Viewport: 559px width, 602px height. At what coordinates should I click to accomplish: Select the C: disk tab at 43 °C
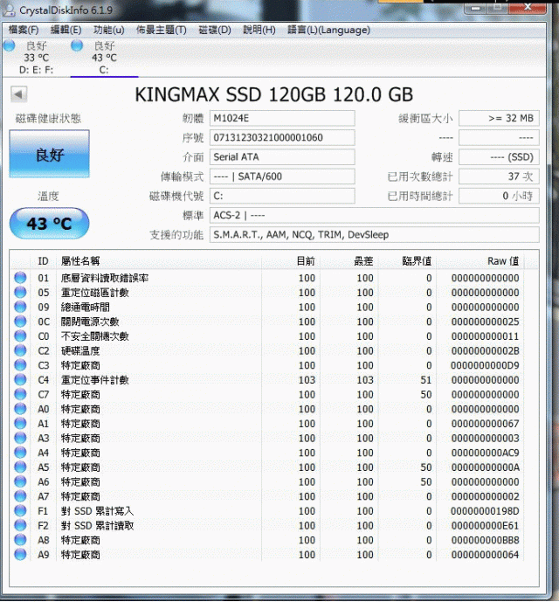click(x=104, y=58)
